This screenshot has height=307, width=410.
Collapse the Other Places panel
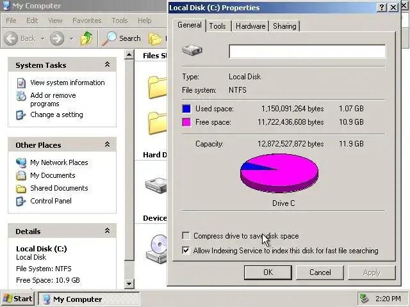(107, 144)
